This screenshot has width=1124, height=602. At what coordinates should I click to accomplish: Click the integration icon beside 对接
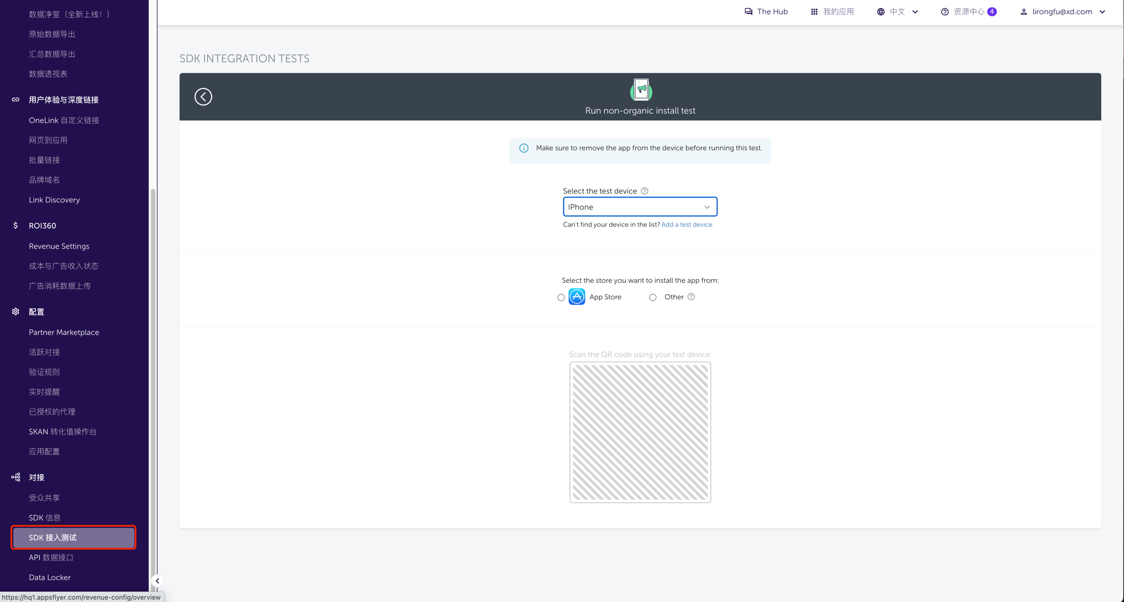15,477
